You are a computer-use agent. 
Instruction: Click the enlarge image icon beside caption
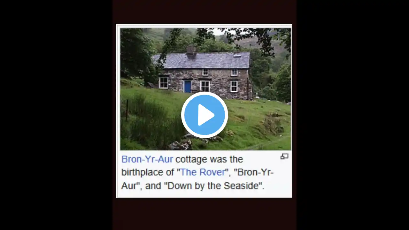[284, 156]
